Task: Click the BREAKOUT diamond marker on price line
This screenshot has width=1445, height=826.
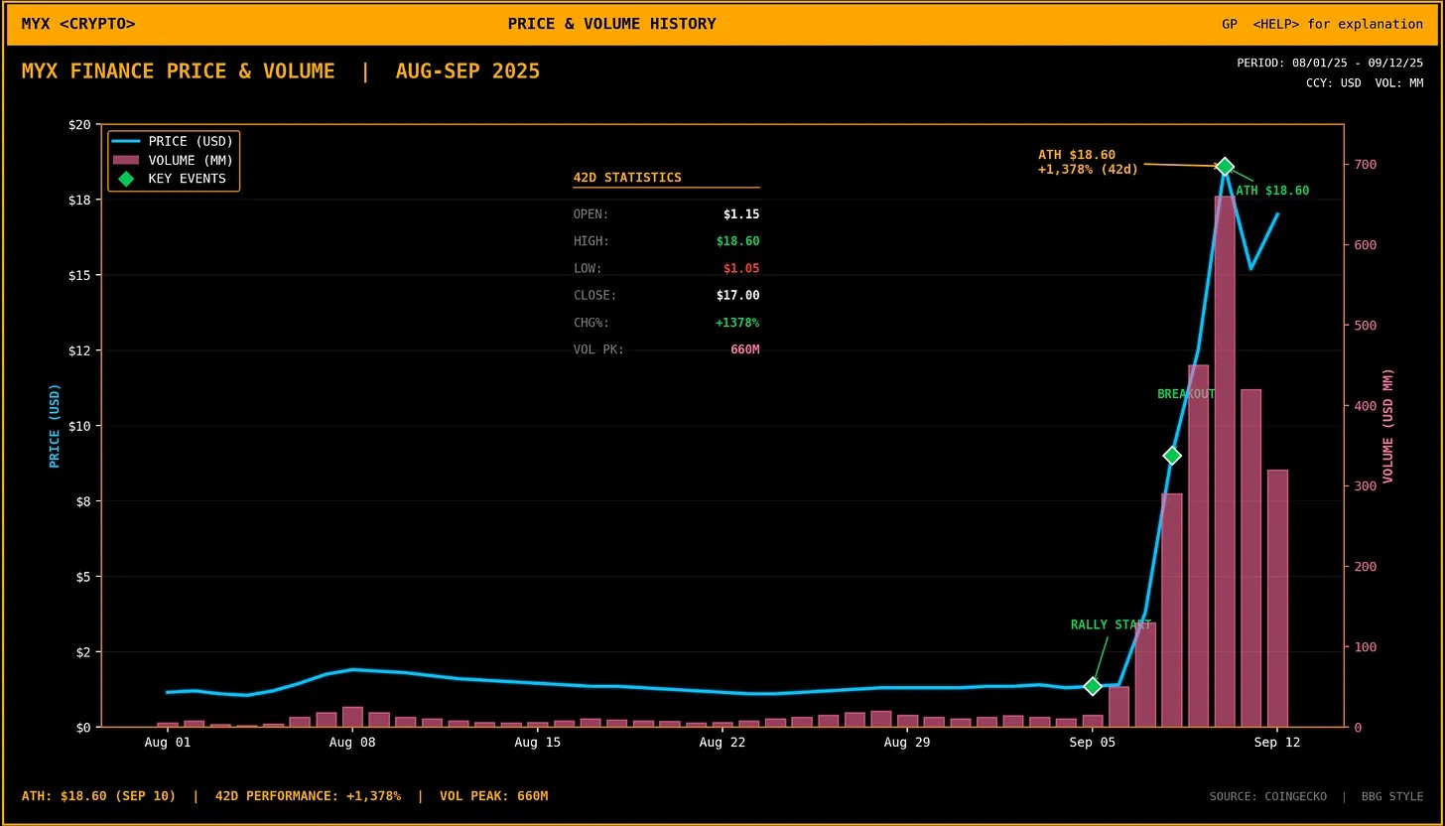Action: click(x=1172, y=455)
